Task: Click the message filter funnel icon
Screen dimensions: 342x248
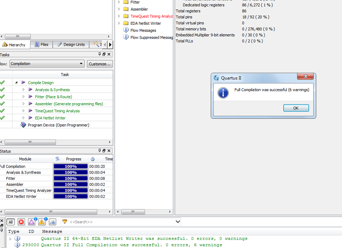Action: [65, 222]
